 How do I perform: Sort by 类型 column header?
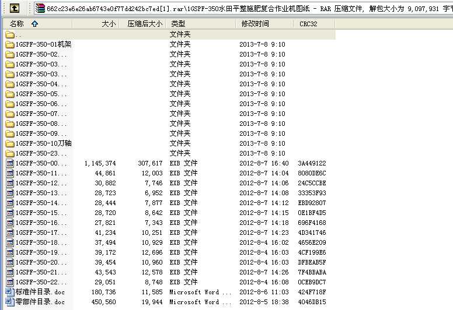coord(201,24)
